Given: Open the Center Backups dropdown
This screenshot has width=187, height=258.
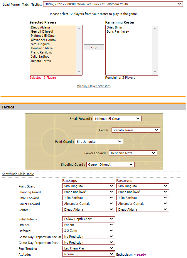Looking at the screenshot, I should tap(89, 210).
